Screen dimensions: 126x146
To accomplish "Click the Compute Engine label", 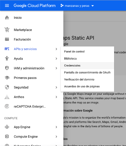I will 26,137.
